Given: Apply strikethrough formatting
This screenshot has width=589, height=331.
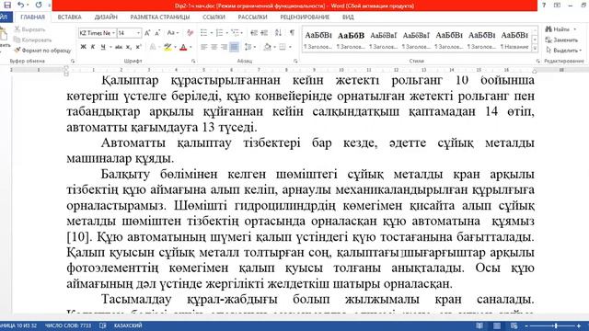Looking at the screenshot, I should 119,47.
